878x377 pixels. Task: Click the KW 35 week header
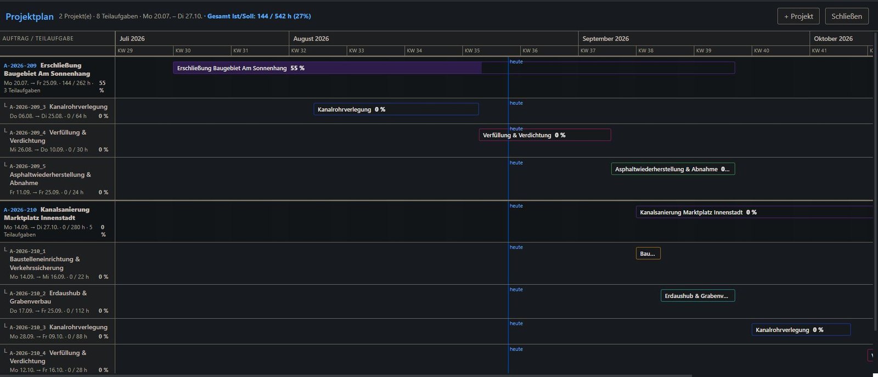point(492,50)
